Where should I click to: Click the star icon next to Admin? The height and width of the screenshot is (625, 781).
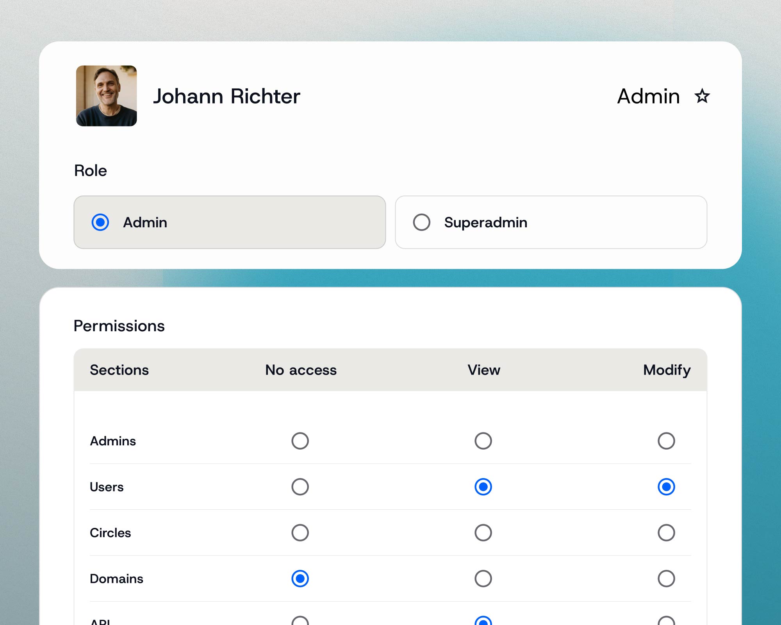pos(702,96)
